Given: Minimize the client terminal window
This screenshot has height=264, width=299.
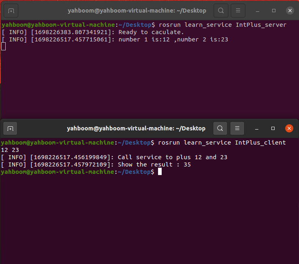Looking at the screenshot, I should (x=257, y=128).
